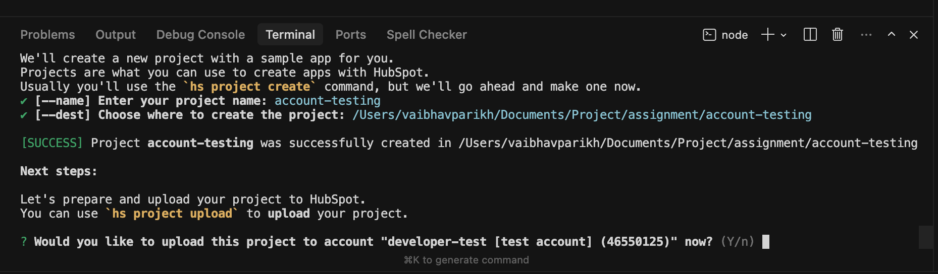Click the node terminal profile icon
The image size is (938, 274).
709,35
